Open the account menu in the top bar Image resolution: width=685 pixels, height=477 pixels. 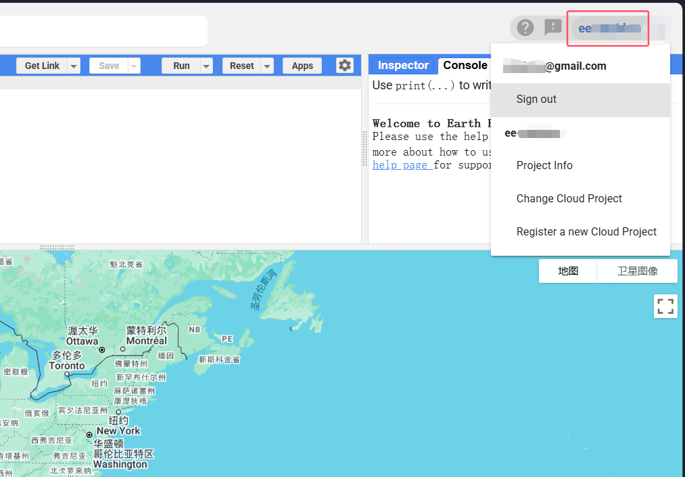coord(607,28)
